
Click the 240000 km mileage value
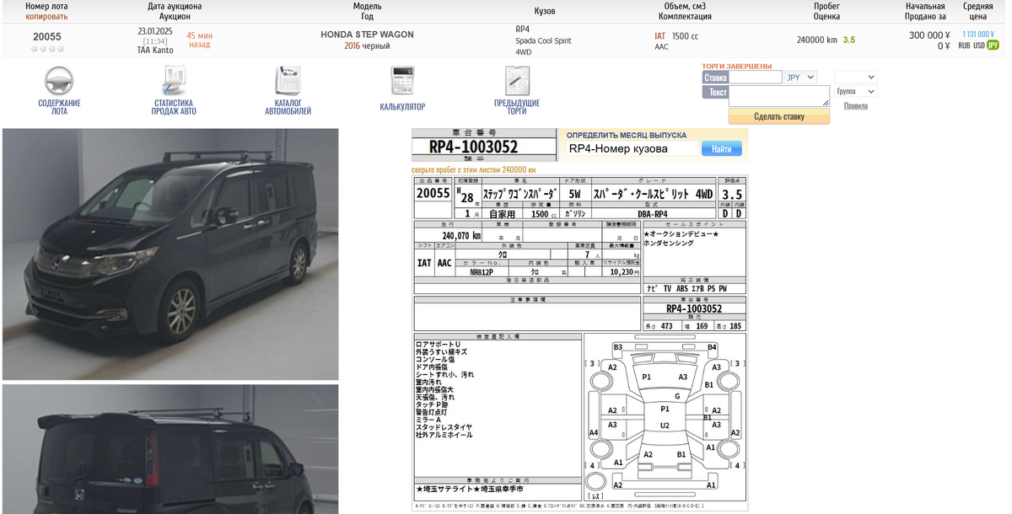[x=816, y=40]
